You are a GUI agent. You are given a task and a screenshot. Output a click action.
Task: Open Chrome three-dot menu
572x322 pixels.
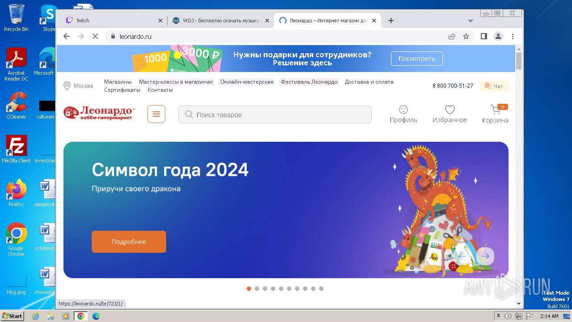(x=513, y=36)
